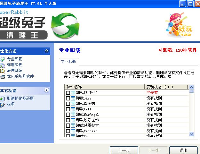This screenshot has height=154, width=200.
Task: Click the 退出 button
Action: [183, 150]
